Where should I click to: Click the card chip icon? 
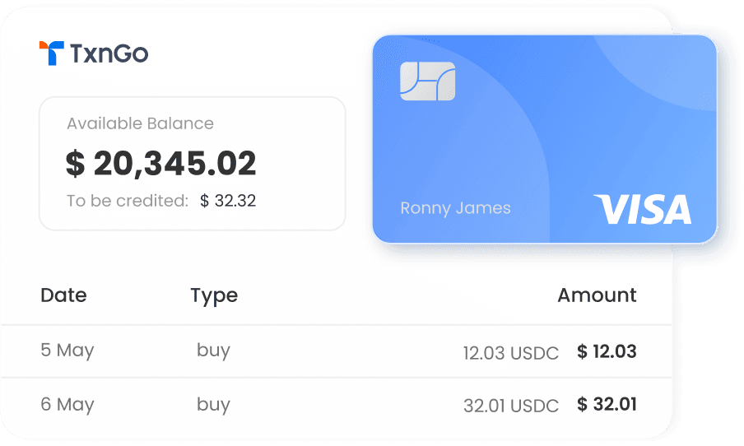coord(427,81)
